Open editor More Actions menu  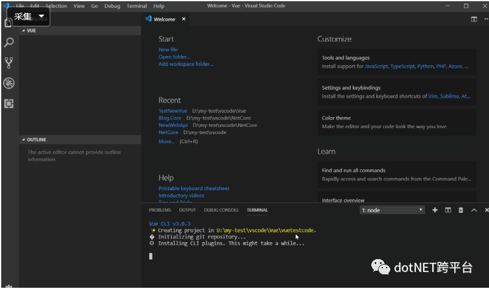point(486,20)
